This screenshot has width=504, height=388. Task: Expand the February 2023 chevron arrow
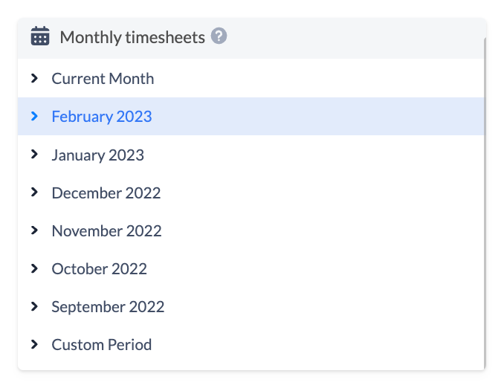(34, 116)
